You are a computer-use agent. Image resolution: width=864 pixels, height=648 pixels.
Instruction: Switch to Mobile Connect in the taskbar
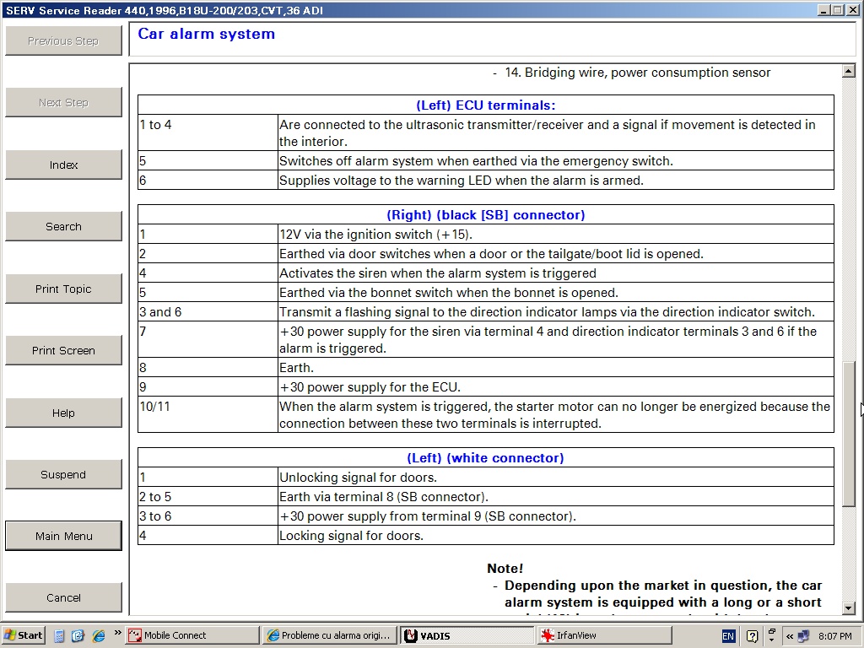tap(175, 635)
